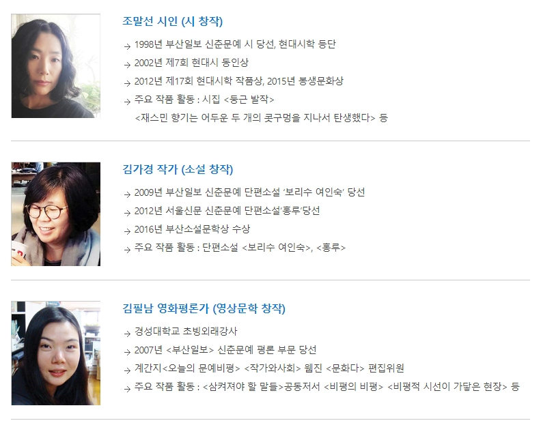Click the 조말선 시인 (시 창작) heading

(x=173, y=21)
